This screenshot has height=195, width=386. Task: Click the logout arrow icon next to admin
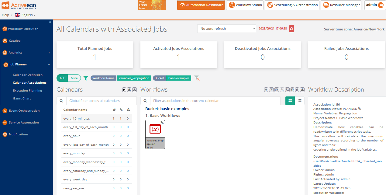point(381,5)
